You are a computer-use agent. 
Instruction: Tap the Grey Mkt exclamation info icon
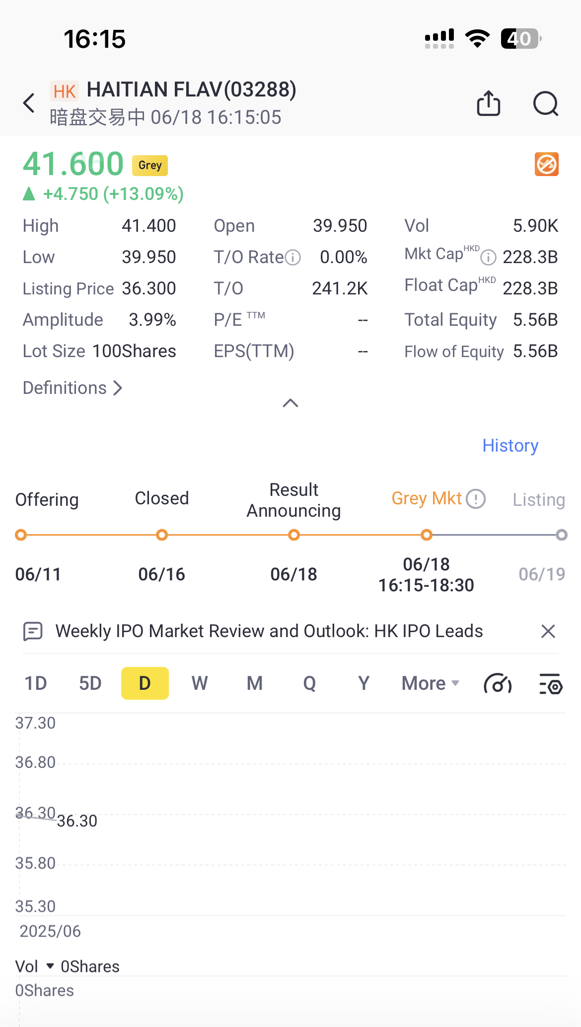(476, 498)
